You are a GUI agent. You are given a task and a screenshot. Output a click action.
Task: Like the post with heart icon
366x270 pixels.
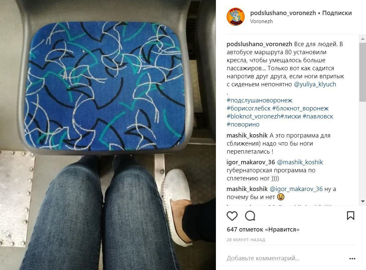(x=232, y=216)
